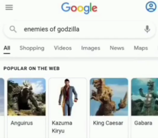
Task: Click the search box with 'enemies of godzilla'
Action: coord(80,29)
